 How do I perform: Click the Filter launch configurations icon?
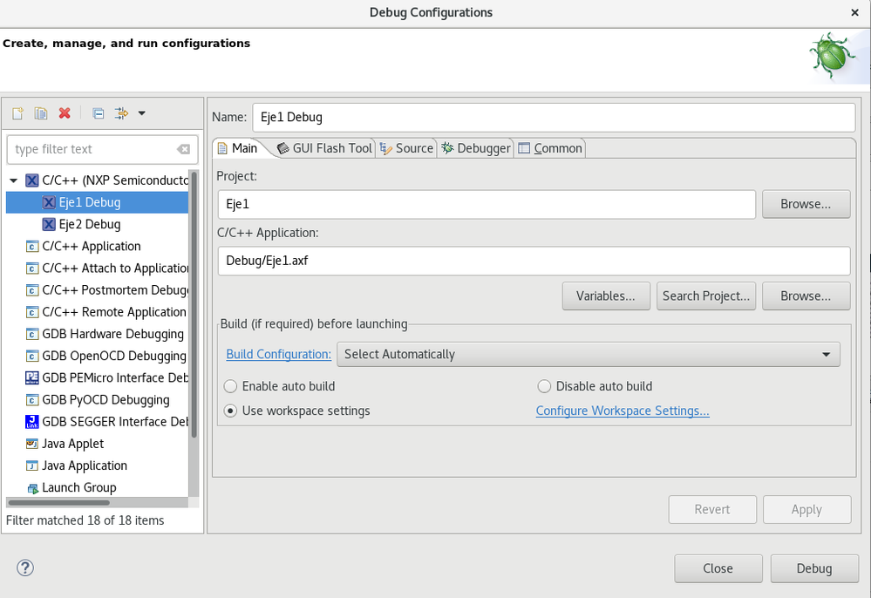121,113
